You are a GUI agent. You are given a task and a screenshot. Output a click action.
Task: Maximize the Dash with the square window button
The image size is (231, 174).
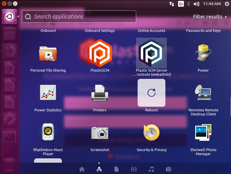tap(15, 3)
